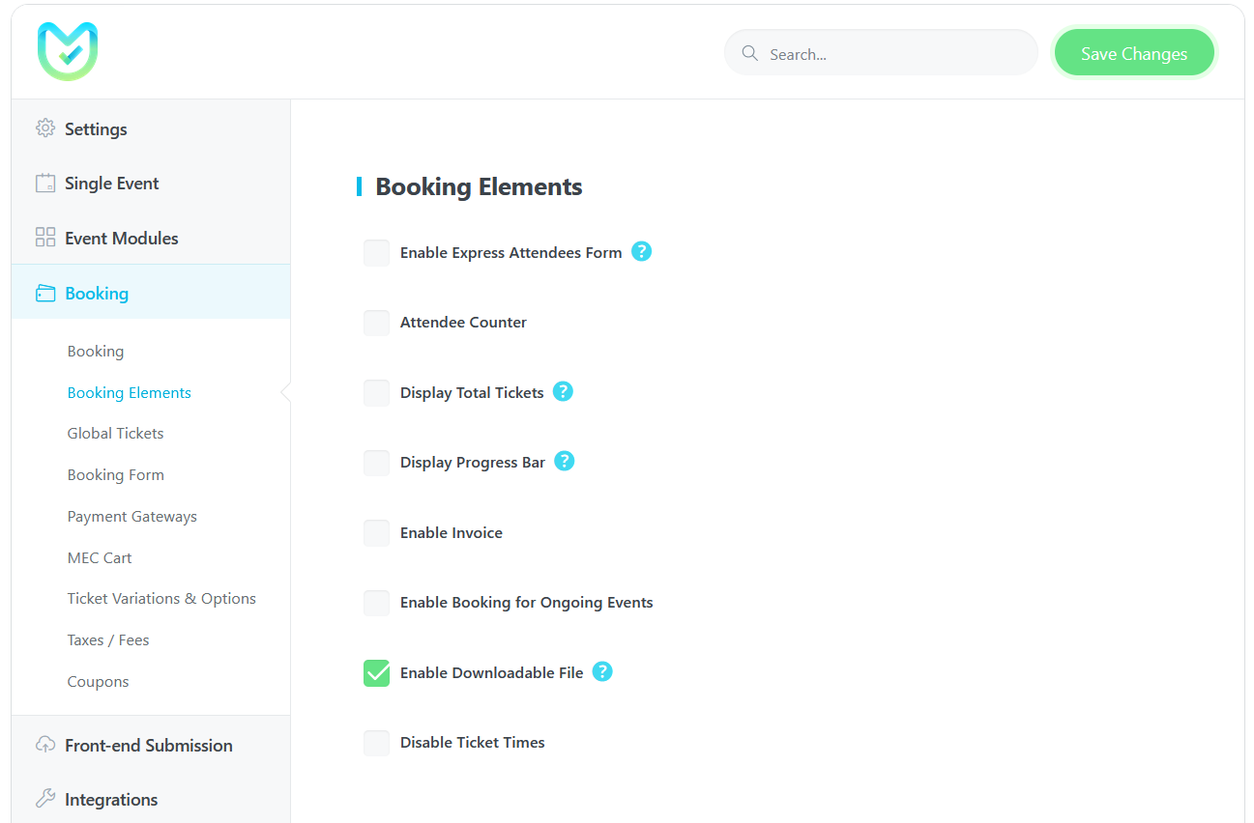Open the Global Tickets submenu
This screenshot has width=1254, height=823.
point(116,433)
